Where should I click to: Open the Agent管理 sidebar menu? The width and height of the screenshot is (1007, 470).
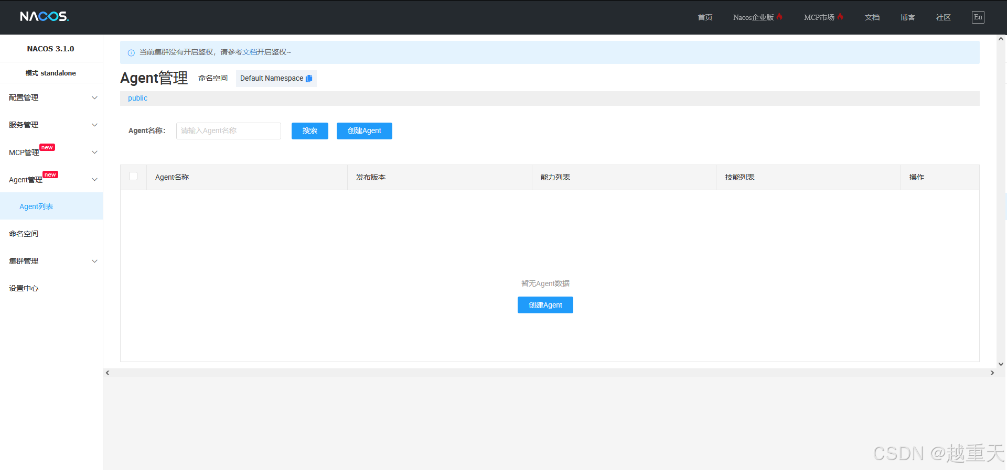51,180
